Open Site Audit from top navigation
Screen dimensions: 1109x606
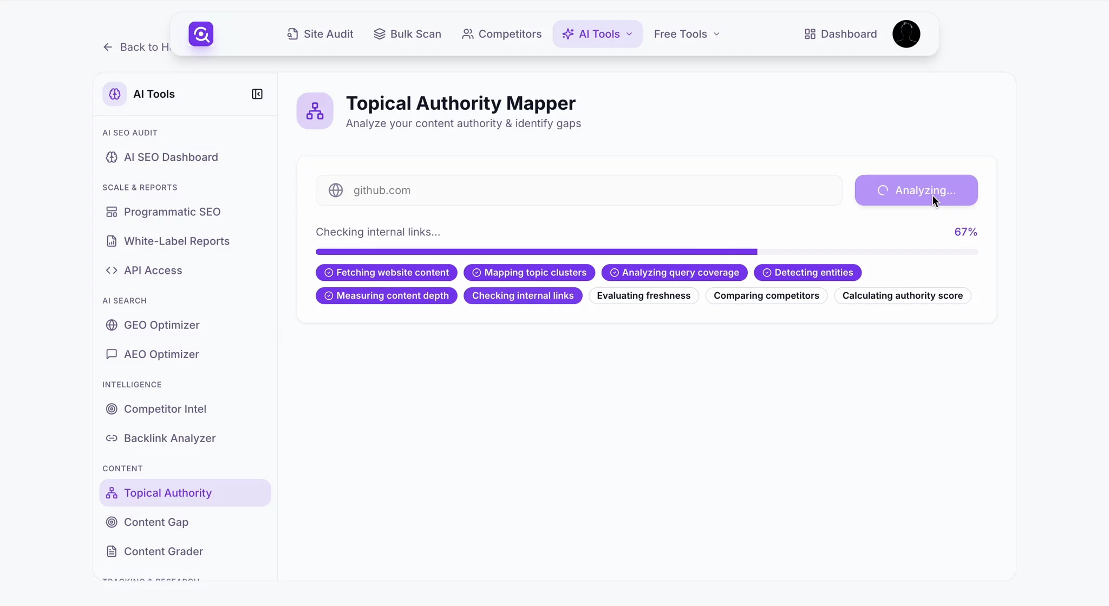coord(320,34)
